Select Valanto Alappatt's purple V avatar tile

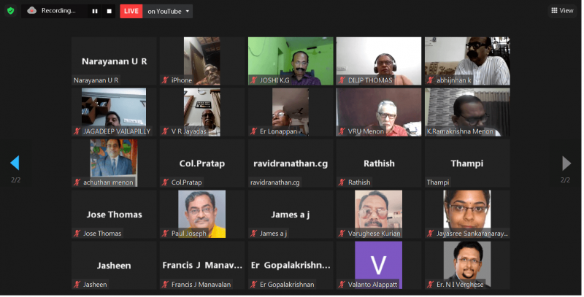click(x=379, y=266)
